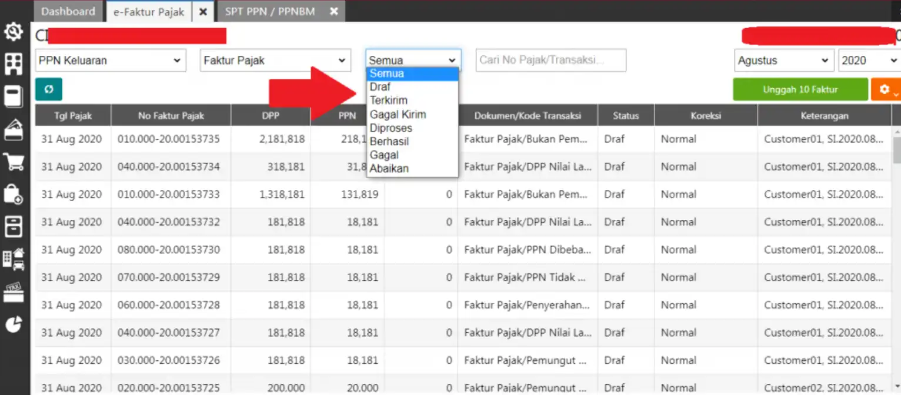Open the purchase bag-plus sidebar icon

click(14, 193)
